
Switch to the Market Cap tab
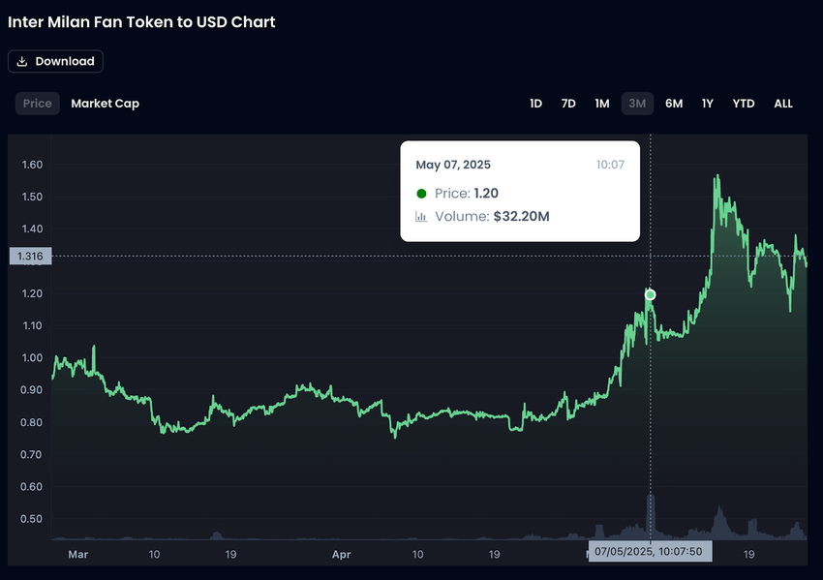coord(105,104)
